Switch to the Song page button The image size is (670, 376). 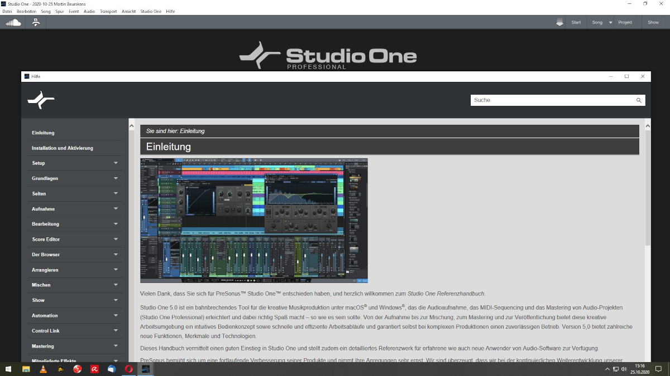click(597, 22)
